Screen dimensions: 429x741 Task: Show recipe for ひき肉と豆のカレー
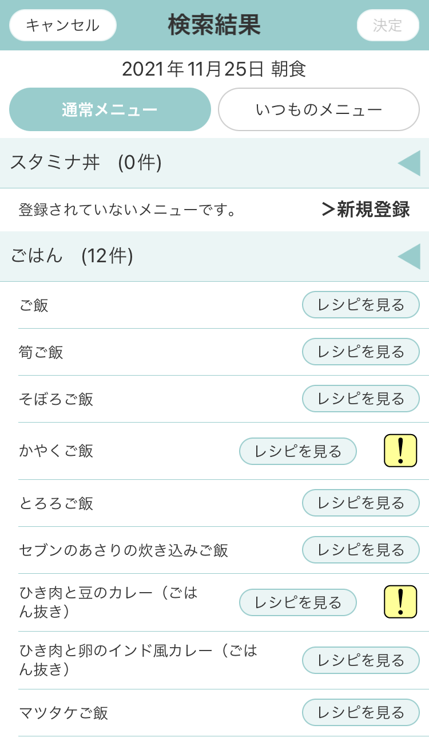(x=297, y=602)
